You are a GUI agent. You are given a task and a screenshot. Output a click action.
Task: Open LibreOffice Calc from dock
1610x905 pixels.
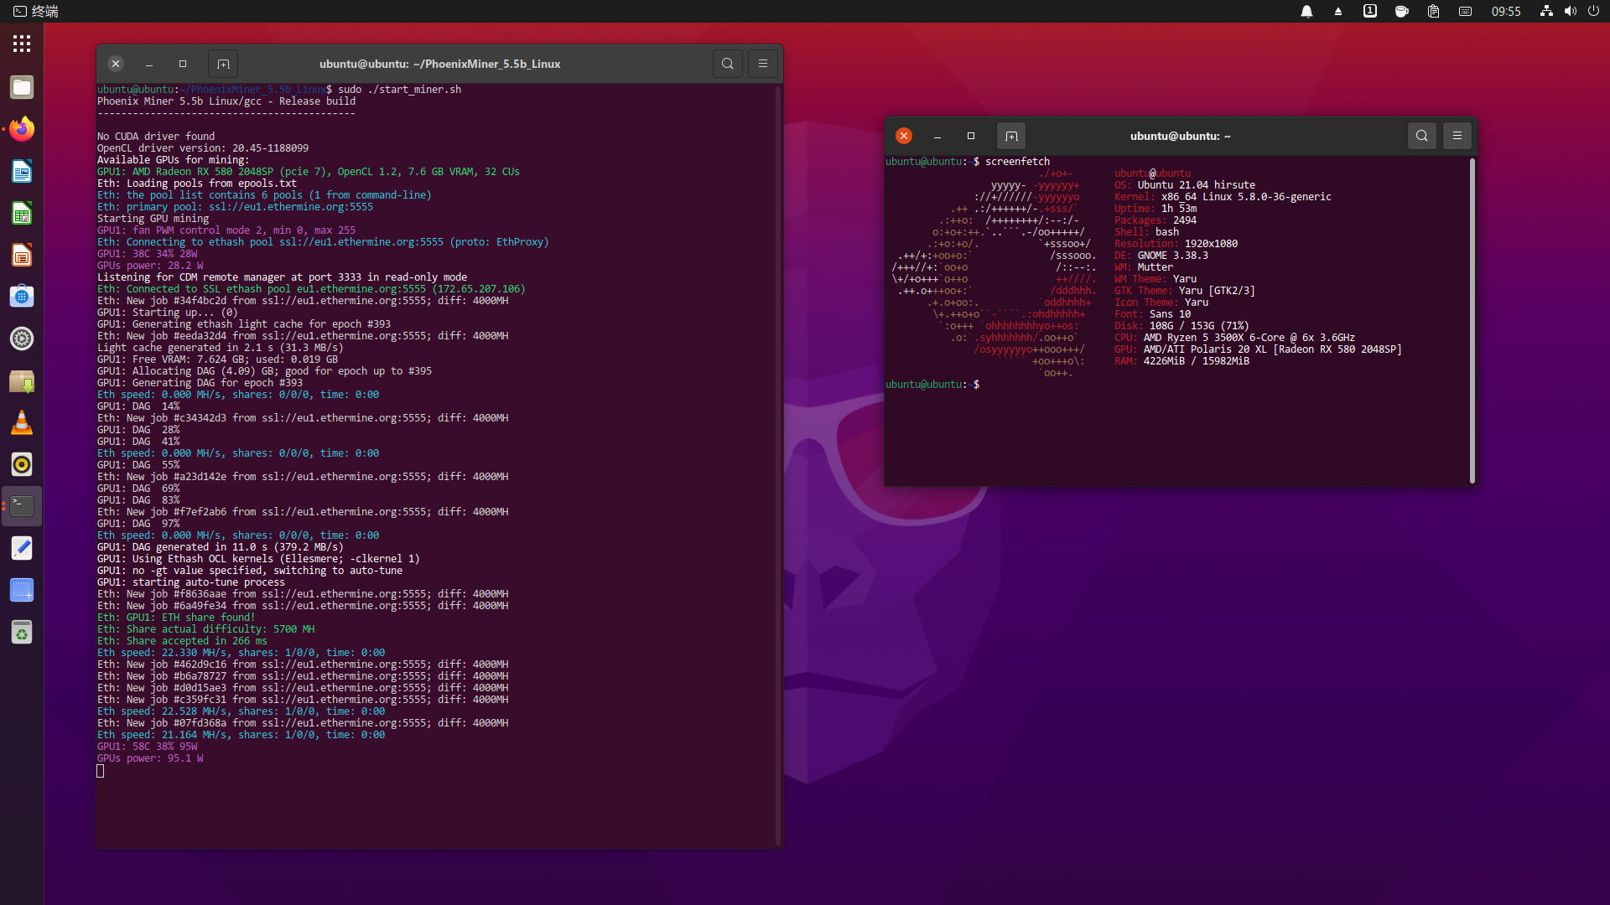click(22, 213)
